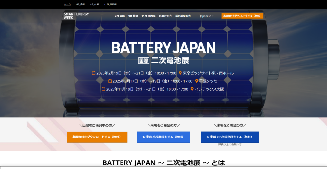Click the calendar icon beside 2025年2月19日
Screen dimensions: 330x185
(94, 73)
